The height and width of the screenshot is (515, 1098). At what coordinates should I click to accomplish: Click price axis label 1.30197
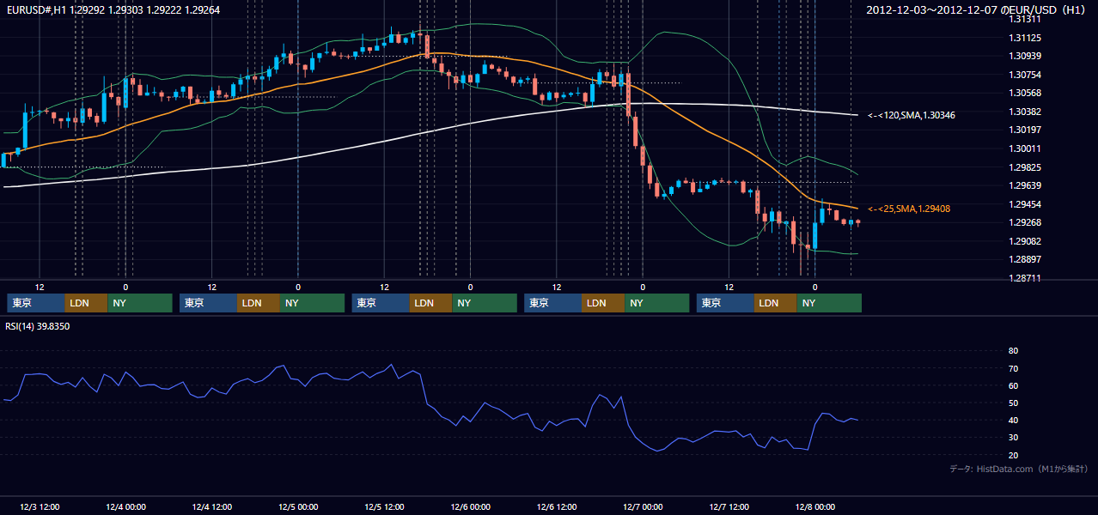coord(1024,130)
